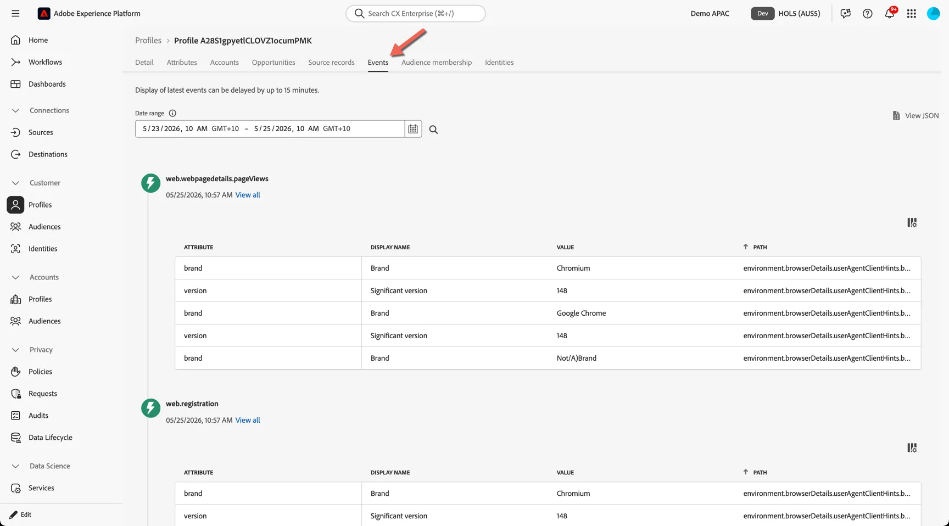This screenshot has height=526, width=949.
Task: Open Sources in sidebar
Action: (41, 132)
